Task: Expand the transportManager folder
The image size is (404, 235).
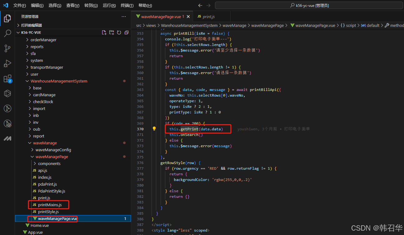Action: tap(73, 67)
